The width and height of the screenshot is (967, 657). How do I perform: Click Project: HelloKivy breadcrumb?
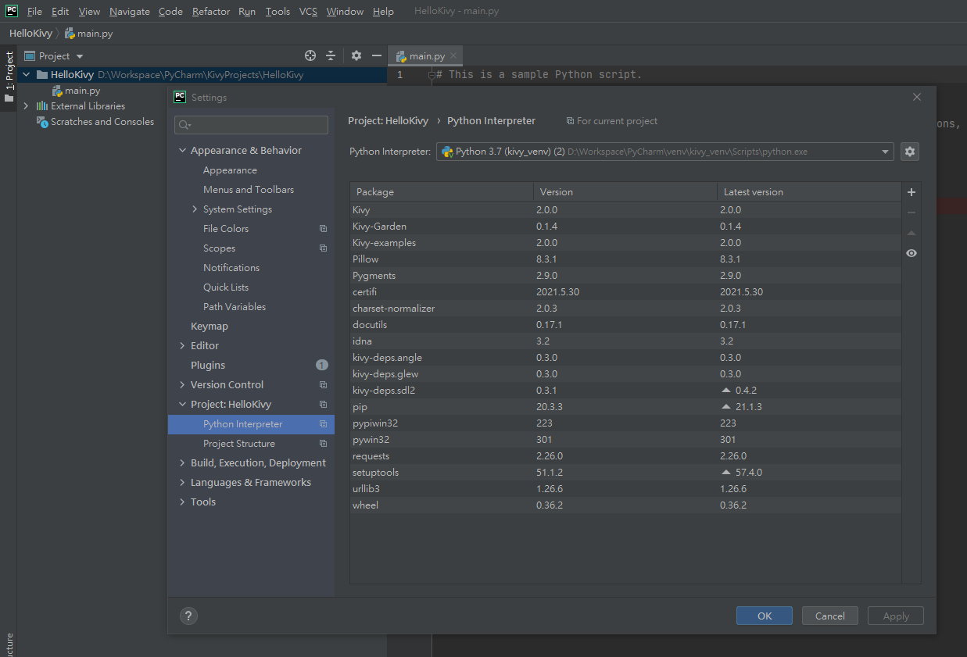[389, 121]
